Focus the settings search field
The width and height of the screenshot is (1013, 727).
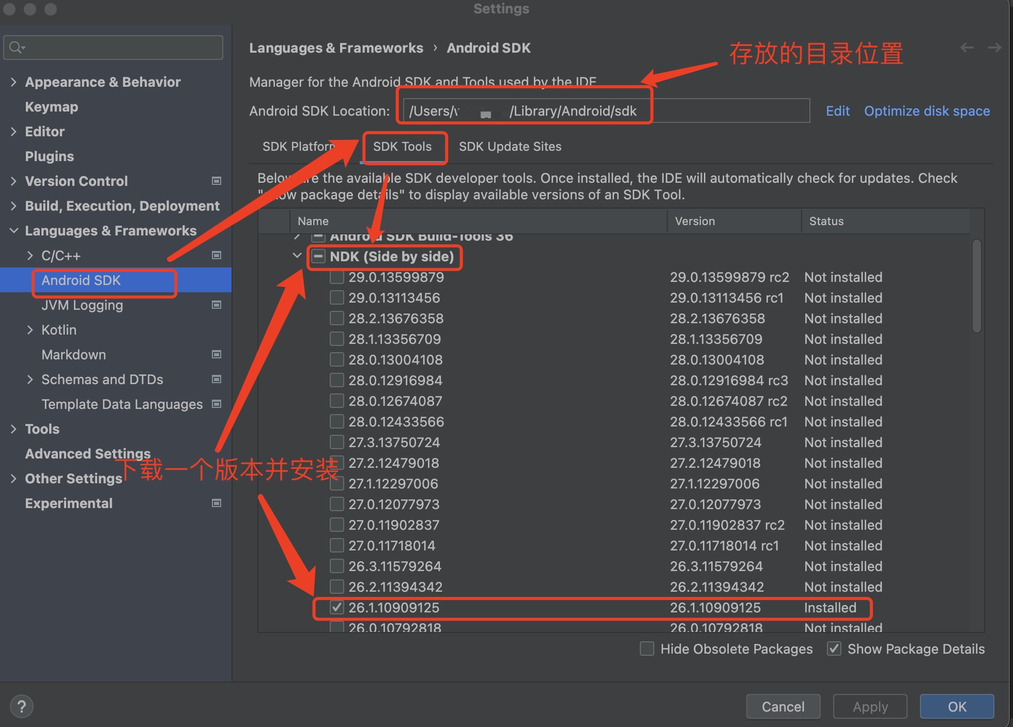coord(113,48)
